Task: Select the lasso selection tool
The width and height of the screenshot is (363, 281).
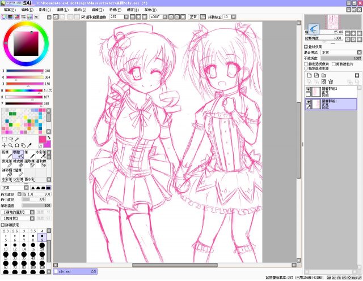Action: pos(11,139)
